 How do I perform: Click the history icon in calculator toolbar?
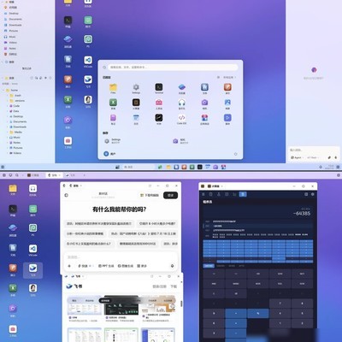click(306, 194)
